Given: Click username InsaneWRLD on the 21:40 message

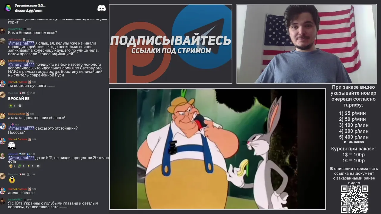Looking at the screenshot, I should point(15,199).
